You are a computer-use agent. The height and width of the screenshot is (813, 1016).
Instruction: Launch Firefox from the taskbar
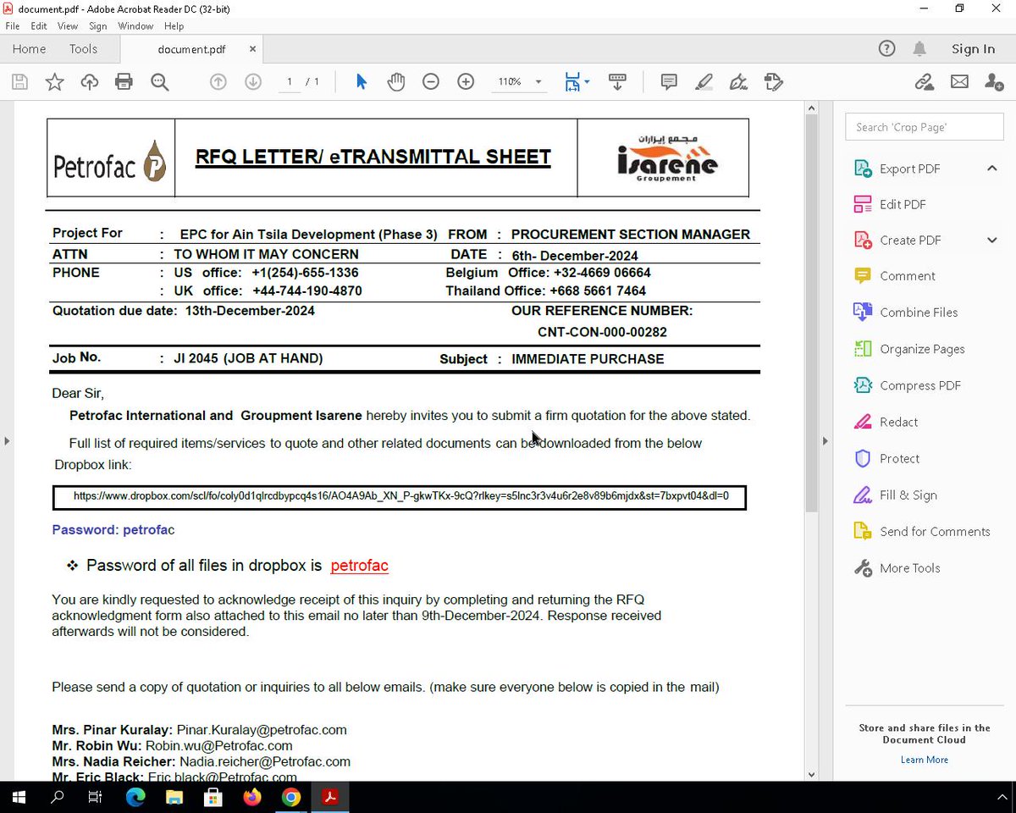252,797
